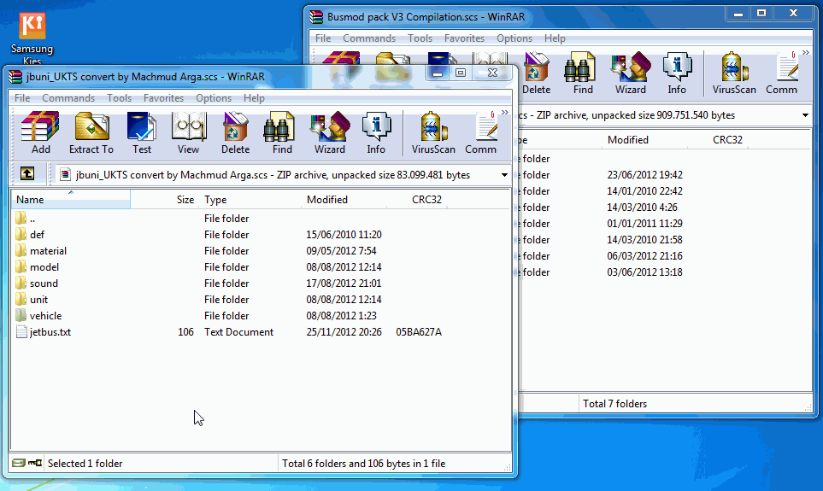The height and width of the screenshot is (491, 823).
Task: Go up one level with folder-up button
Action: [x=27, y=173]
